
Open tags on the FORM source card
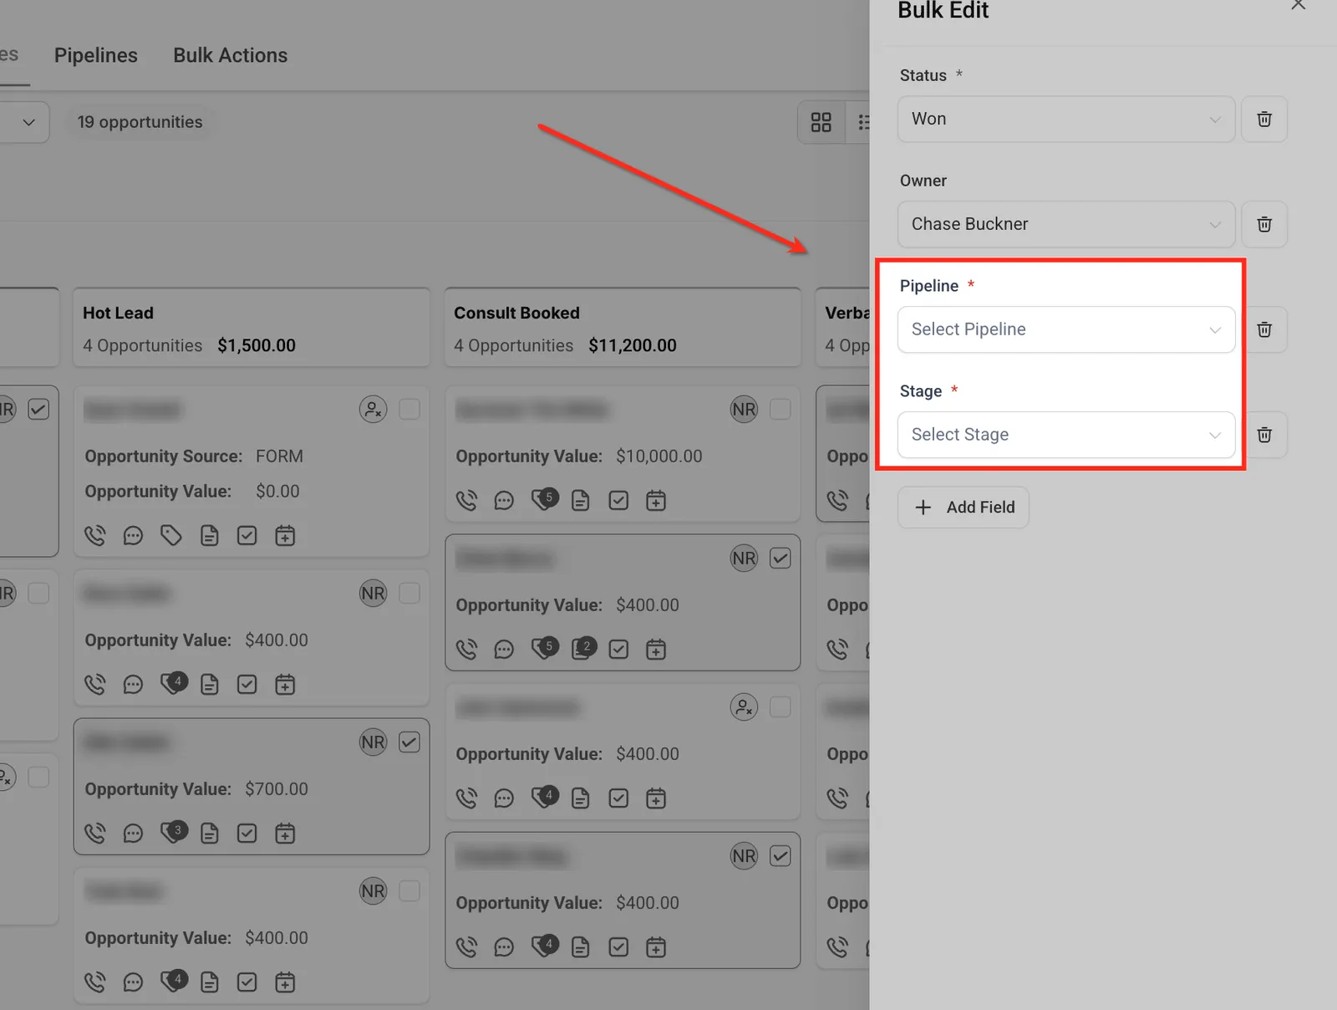click(171, 536)
